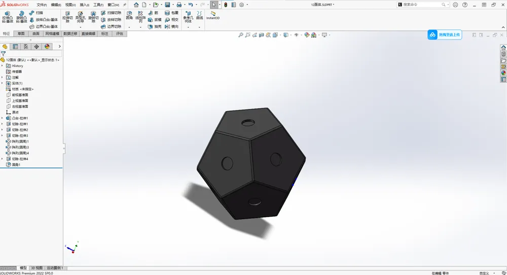Click the 拖拽至此上传 upload button
Screen dimensions: 507x275
[445, 35]
